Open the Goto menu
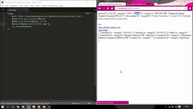193x109 pixels. pos(32,6)
